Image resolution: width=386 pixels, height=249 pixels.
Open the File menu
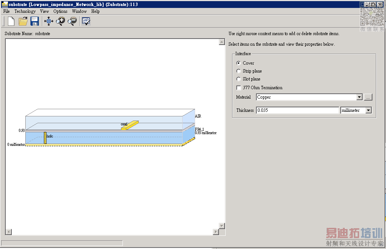[x=6, y=11]
